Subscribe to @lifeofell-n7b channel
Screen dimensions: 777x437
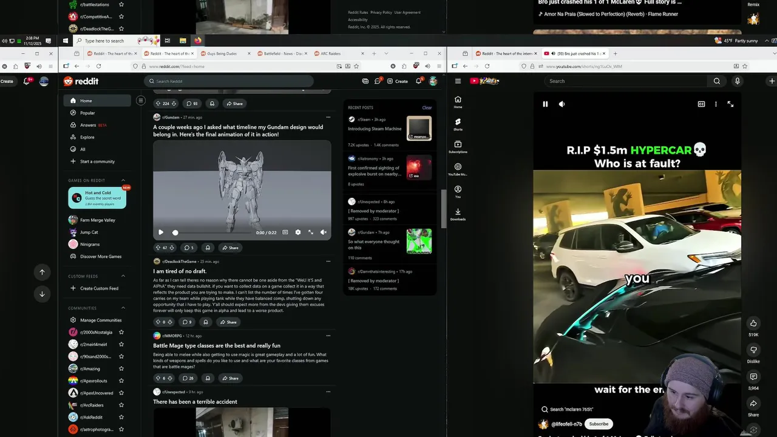[599, 424]
